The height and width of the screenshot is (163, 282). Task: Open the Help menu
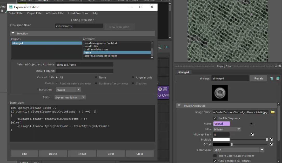tap(95, 13)
